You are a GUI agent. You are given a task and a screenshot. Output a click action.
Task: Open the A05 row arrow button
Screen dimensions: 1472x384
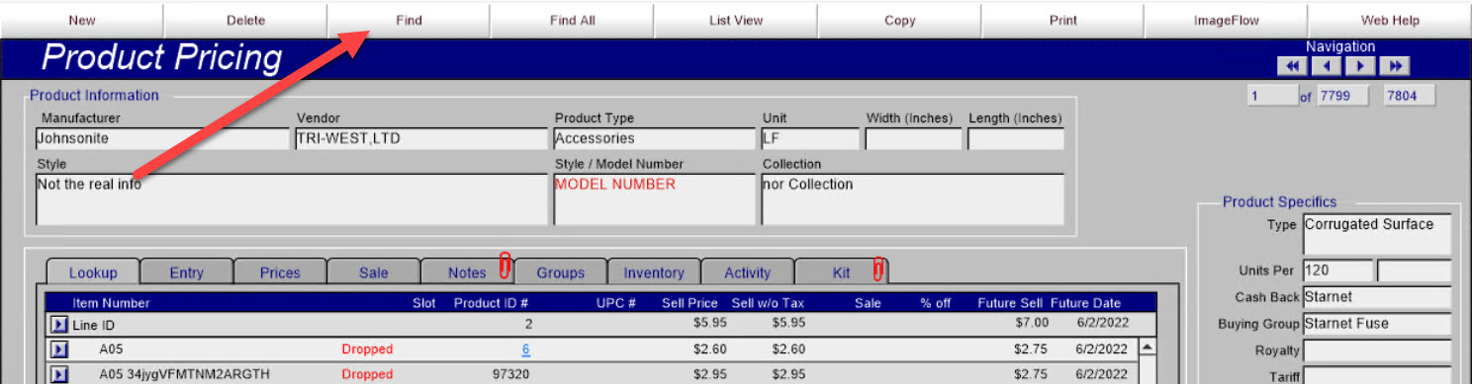click(58, 349)
